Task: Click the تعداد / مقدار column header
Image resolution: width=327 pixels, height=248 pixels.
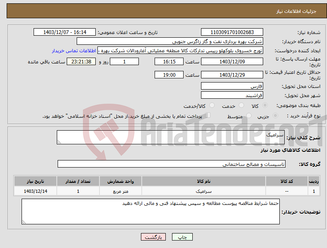Action: pyautogui.click(x=78, y=181)
